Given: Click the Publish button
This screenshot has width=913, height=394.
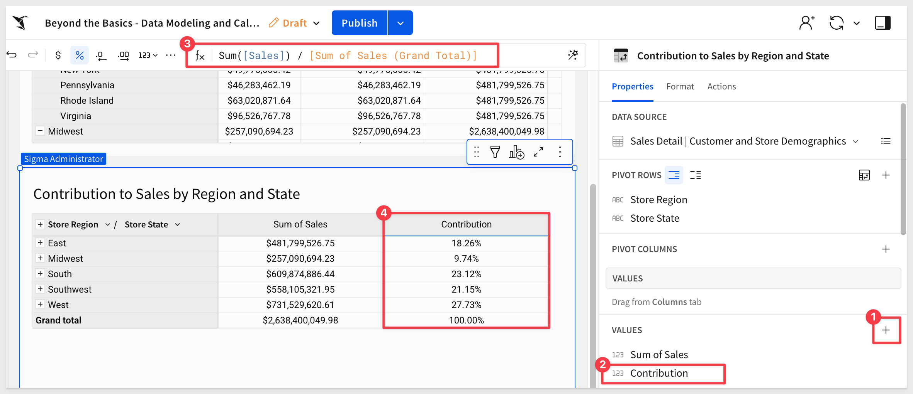Looking at the screenshot, I should 360,23.
